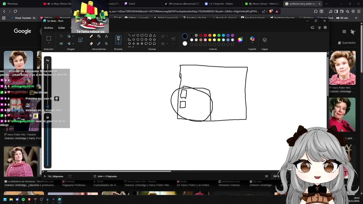Select the secondary Color 2 white circle
Screen dimensions: 363x204
(x=185, y=43)
